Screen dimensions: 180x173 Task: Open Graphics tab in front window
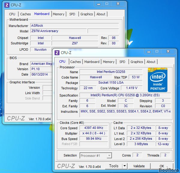tap(137, 62)
